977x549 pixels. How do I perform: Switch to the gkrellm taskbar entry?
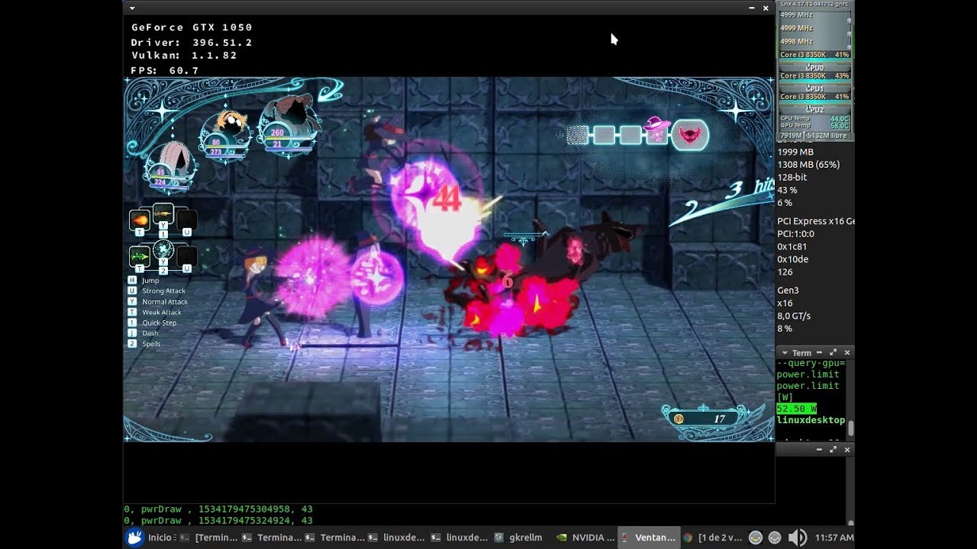coord(518,538)
